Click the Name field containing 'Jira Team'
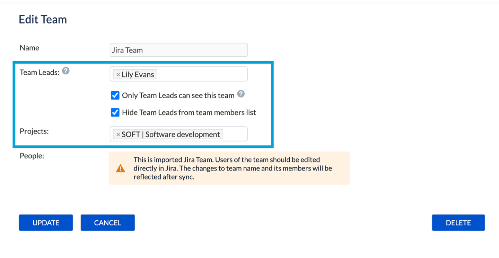Screen dimensions: 499x258 click(x=178, y=50)
